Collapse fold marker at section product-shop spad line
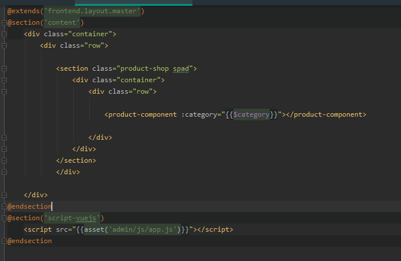This screenshot has height=261, width=401. (4, 68)
